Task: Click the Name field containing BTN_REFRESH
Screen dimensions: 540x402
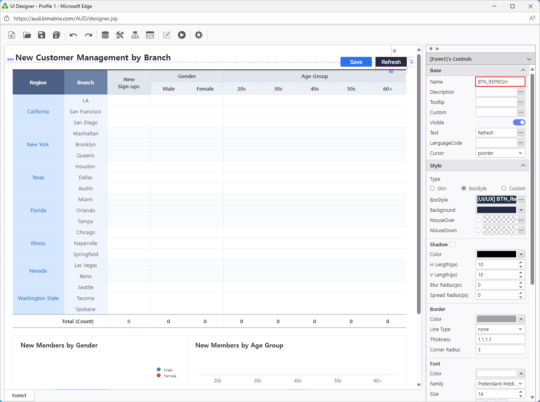Action: [500, 82]
